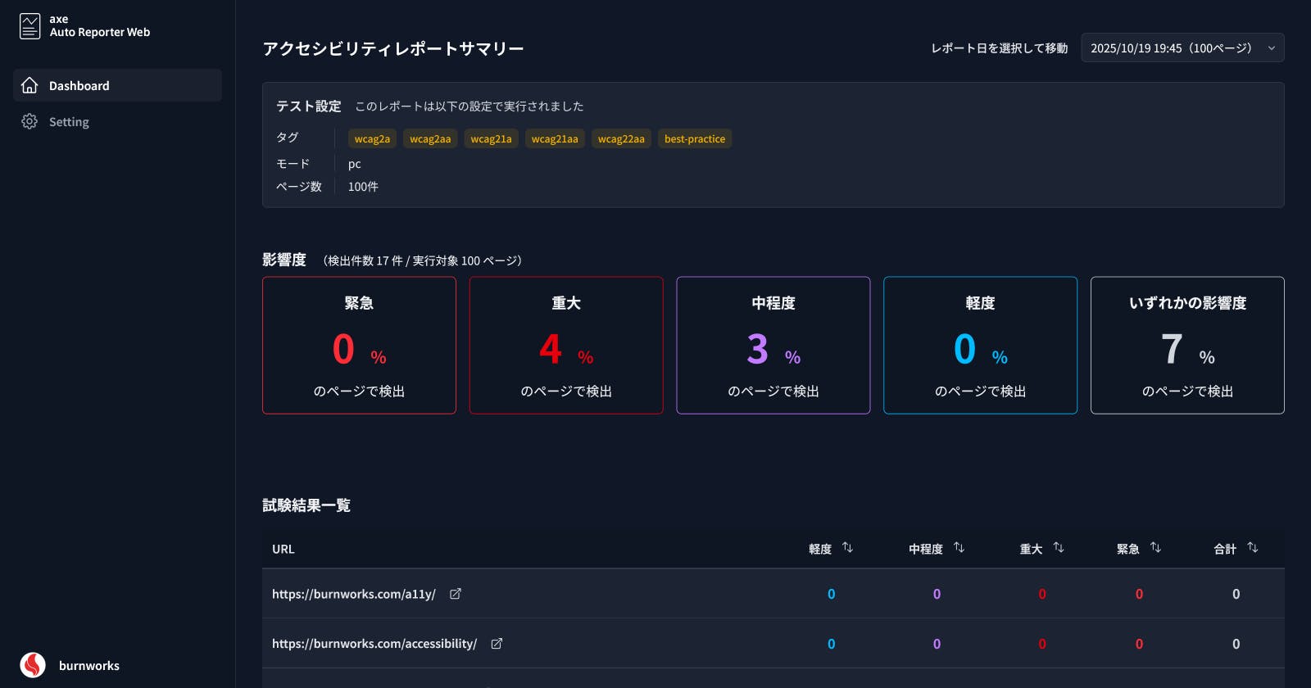This screenshot has height=688, width=1311.
Task: Select the 重大 4% impact card
Action: coord(566,345)
